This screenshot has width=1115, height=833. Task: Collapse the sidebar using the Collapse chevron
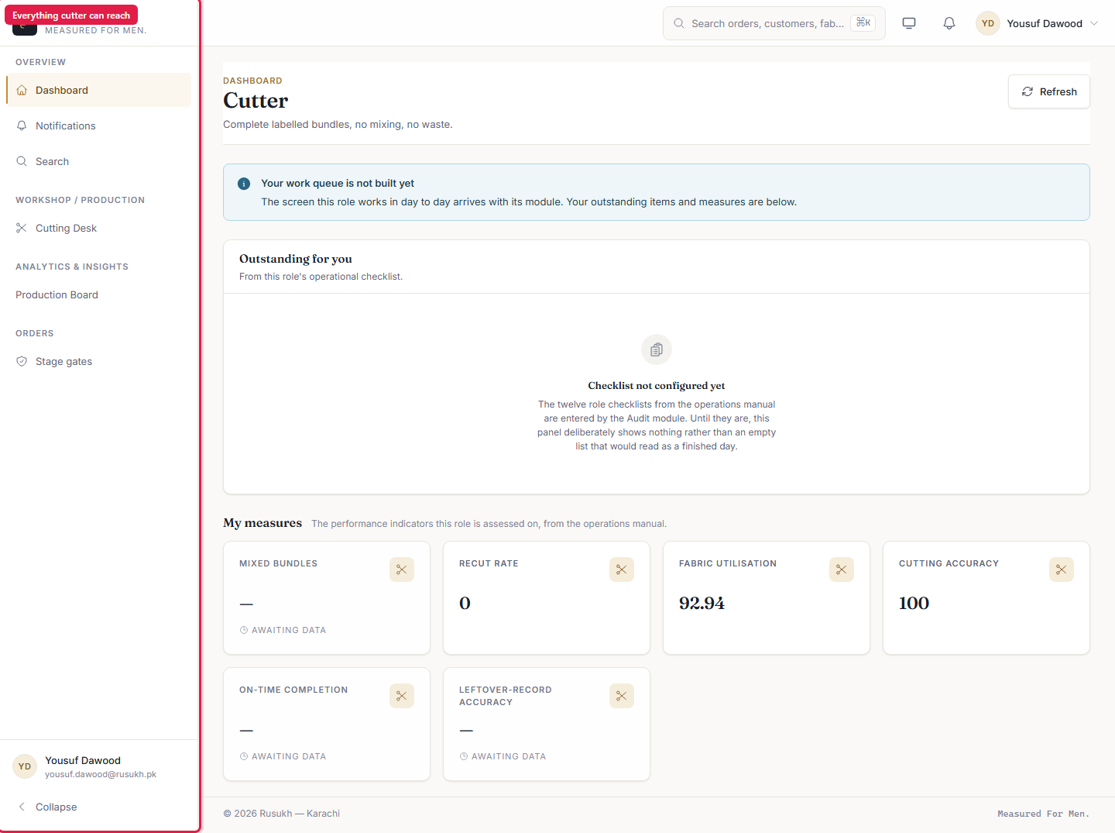point(22,807)
